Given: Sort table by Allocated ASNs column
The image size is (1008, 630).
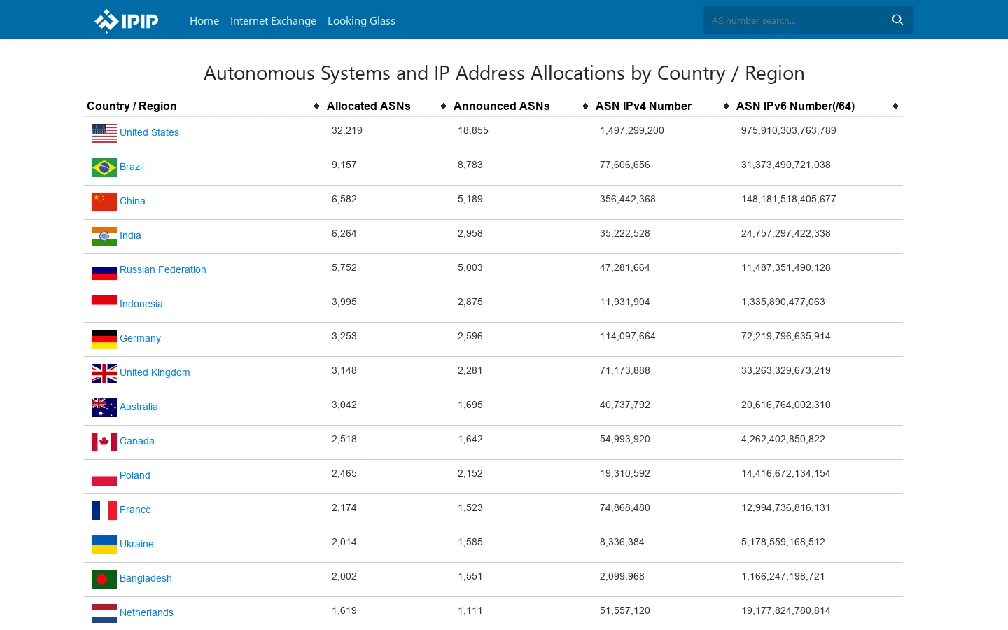Looking at the screenshot, I should 387,106.
